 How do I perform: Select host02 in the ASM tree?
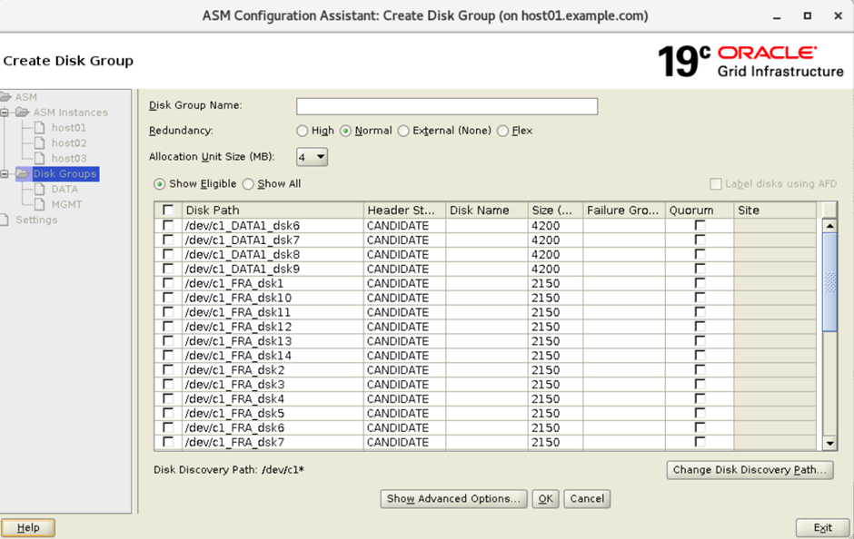point(69,143)
